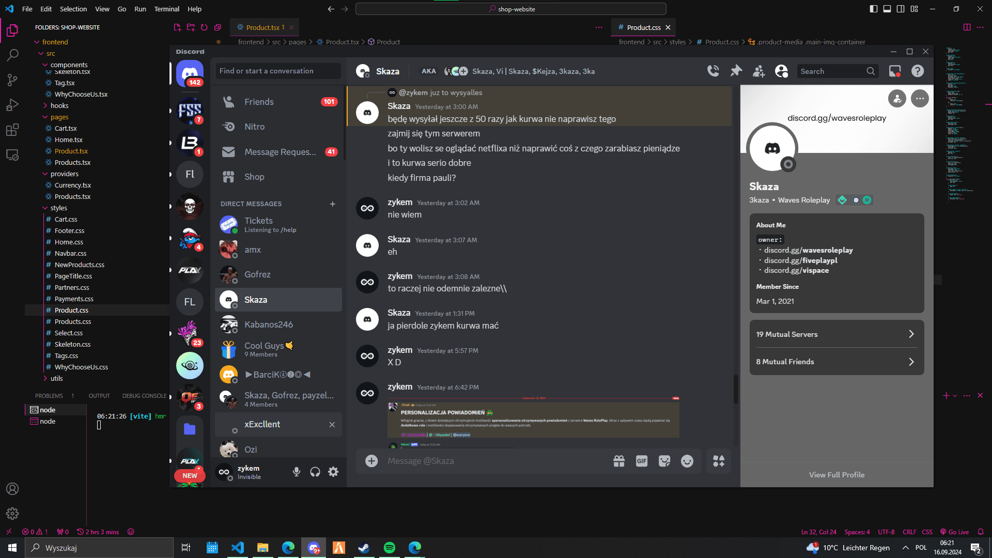Click the Discord chat scrollbar

(735, 389)
